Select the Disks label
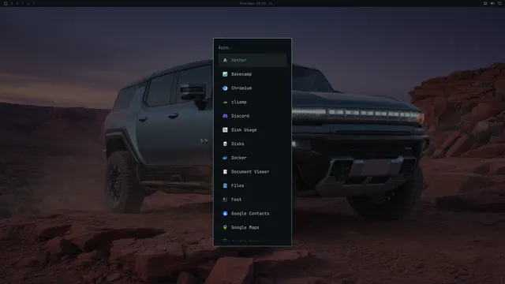 (238, 144)
